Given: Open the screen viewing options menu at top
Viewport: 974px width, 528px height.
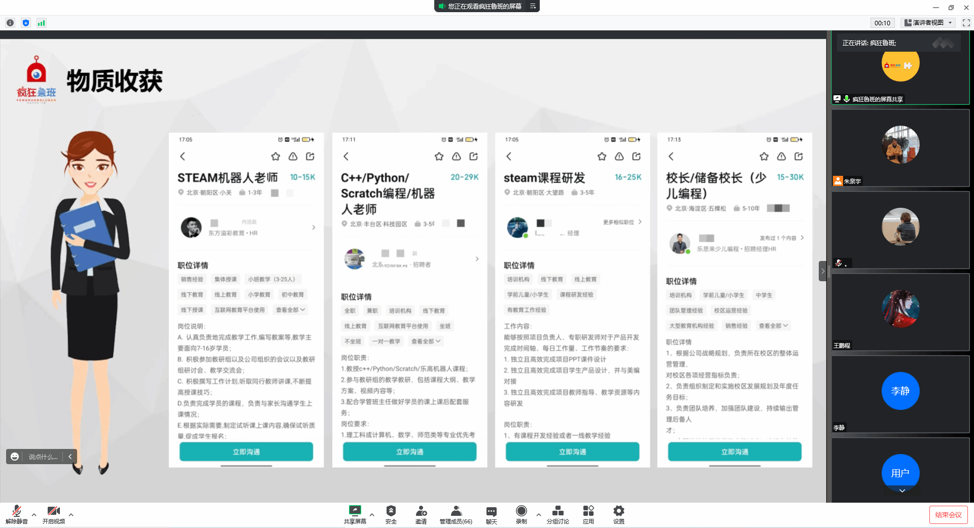Looking at the screenshot, I should point(533,6).
